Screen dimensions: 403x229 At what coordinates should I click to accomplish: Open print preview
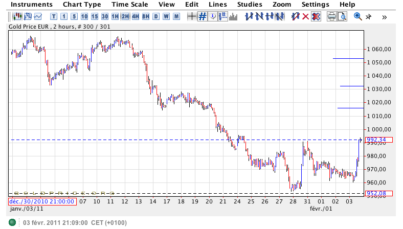(x=342, y=17)
